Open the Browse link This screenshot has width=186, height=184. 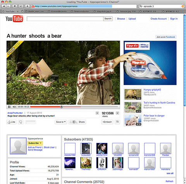[121, 19]
